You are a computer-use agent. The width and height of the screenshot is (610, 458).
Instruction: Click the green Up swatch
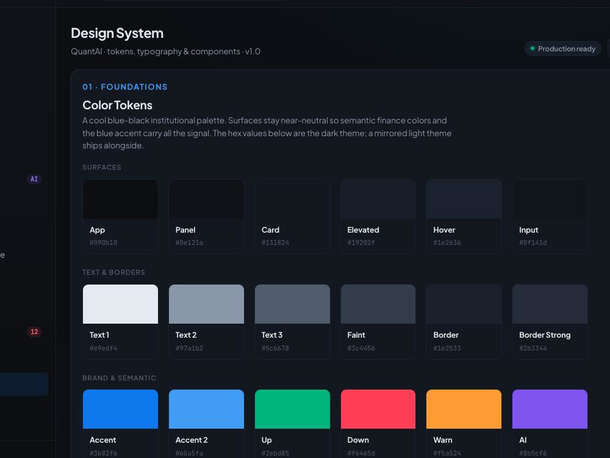click(x=292, y=409)
